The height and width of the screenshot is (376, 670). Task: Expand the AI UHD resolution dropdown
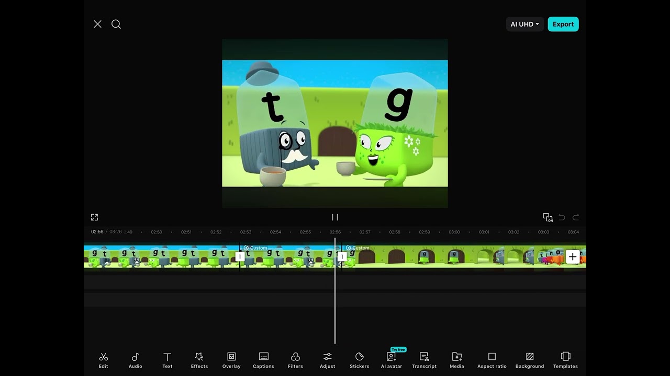click(x=525, y=24)
